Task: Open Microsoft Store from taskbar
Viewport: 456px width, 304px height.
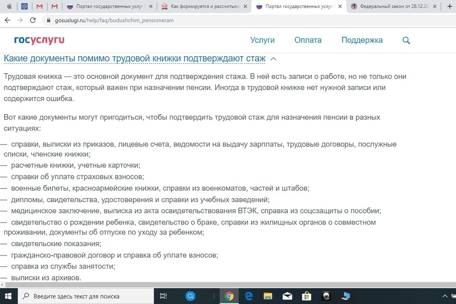Action: (306, 296)
